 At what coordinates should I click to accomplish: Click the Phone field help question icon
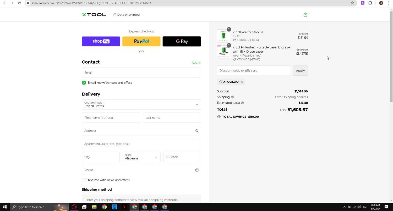click(197, 170)
